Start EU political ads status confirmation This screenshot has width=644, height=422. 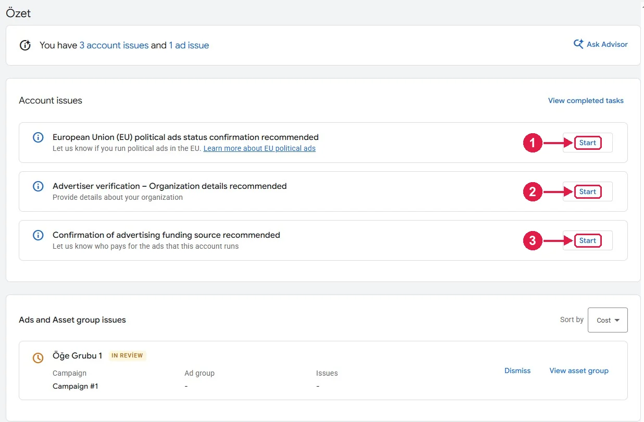pos(588,143)
